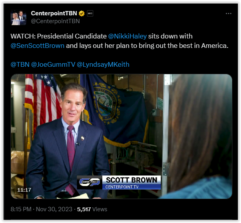Click the CP Centerpoint logo in the video

point(90,182)
